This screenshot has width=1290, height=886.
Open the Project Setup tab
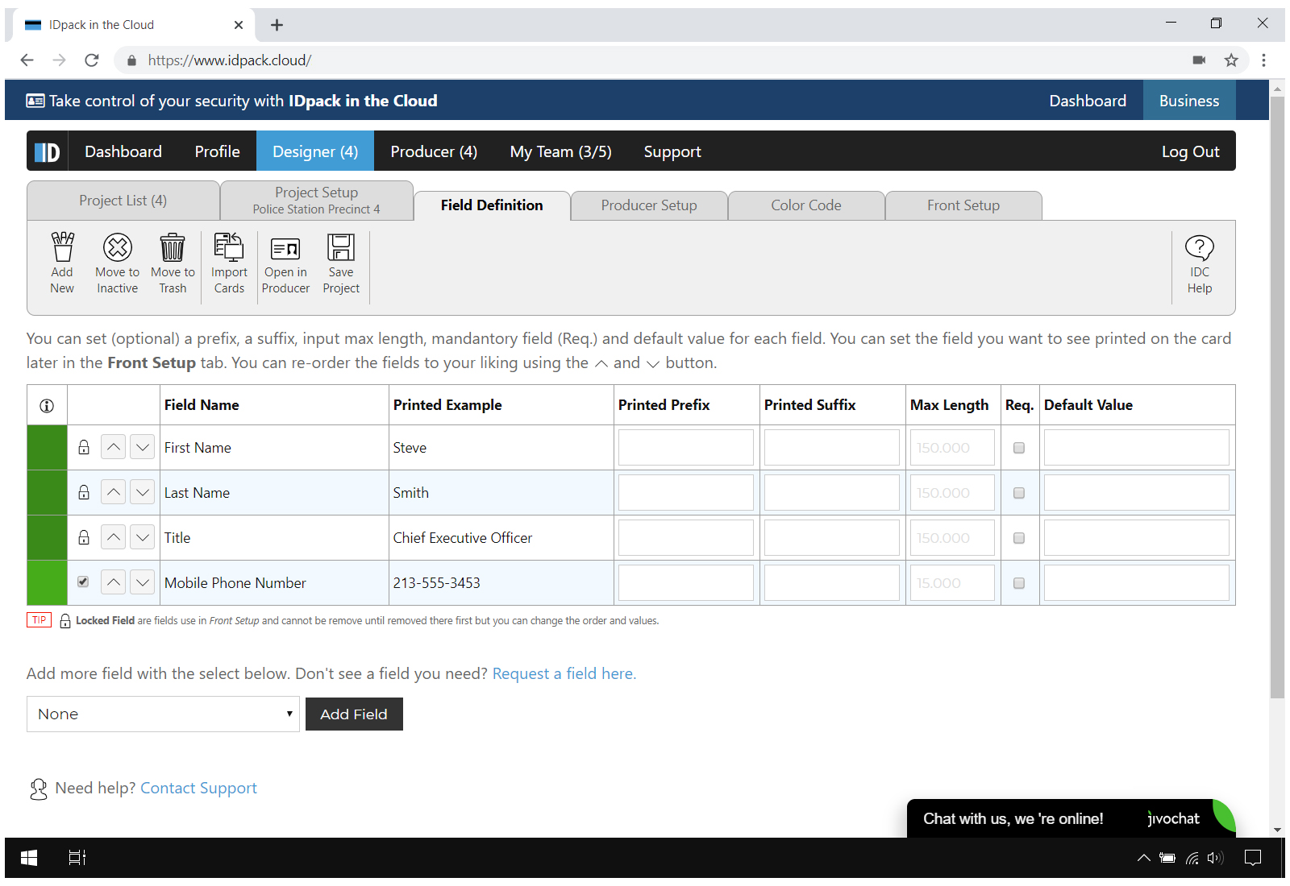click(317, 201)
